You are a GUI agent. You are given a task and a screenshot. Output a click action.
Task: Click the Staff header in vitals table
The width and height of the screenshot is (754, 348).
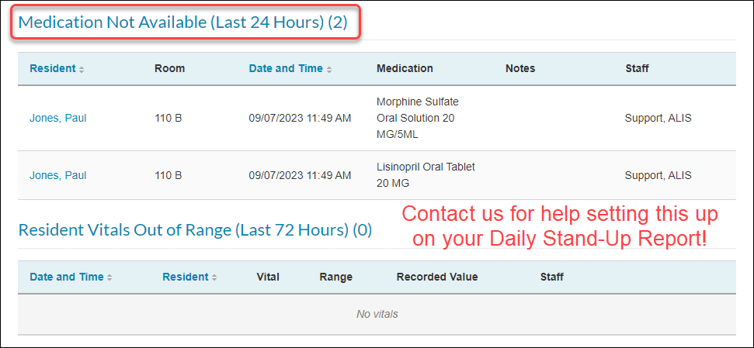[x=552, y=277]
